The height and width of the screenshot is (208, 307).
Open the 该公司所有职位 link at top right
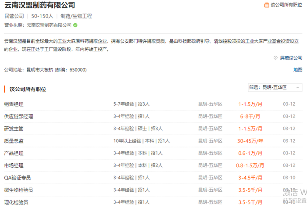tap(286, 5)
